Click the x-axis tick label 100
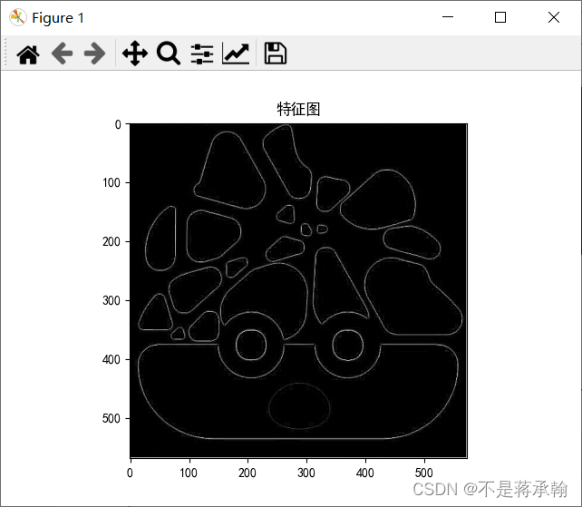The height and width of the screenshot is (507, 582). [189, 473]
